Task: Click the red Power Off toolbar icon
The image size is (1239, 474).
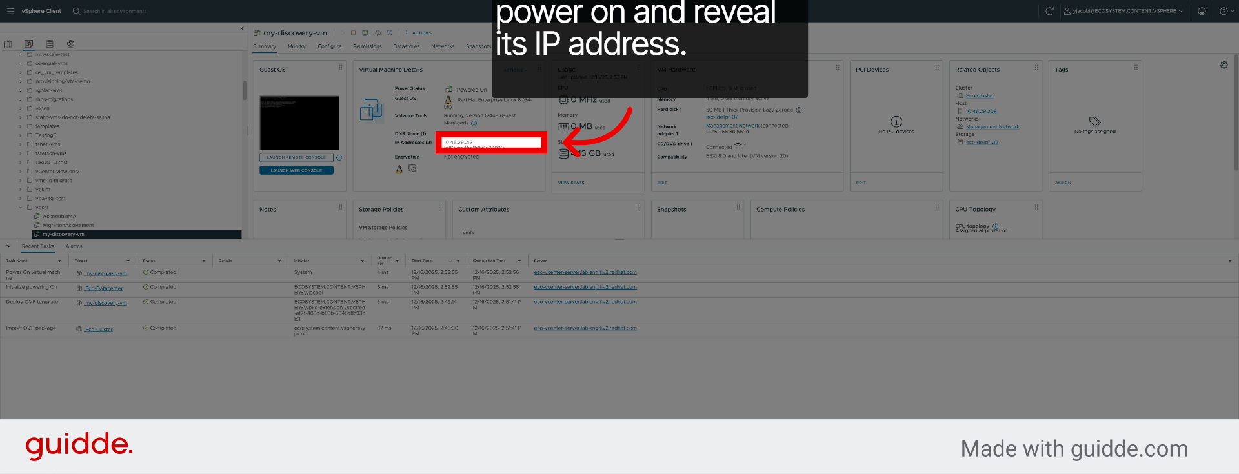Action: [353, 33]
